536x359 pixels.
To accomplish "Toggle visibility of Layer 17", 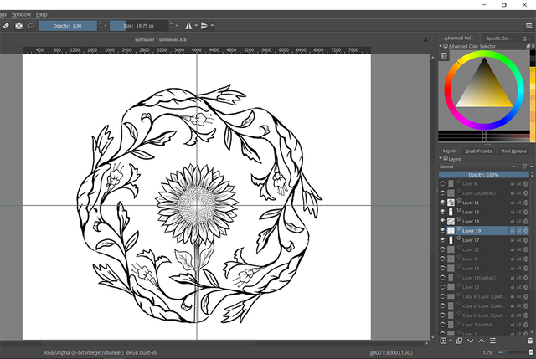I will click(443, 240).
